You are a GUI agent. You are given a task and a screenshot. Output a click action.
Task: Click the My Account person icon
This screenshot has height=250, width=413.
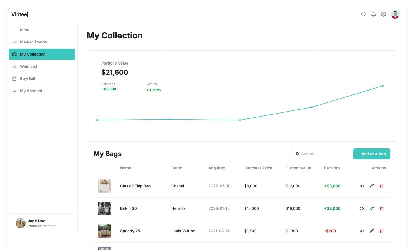click(14, 91)
